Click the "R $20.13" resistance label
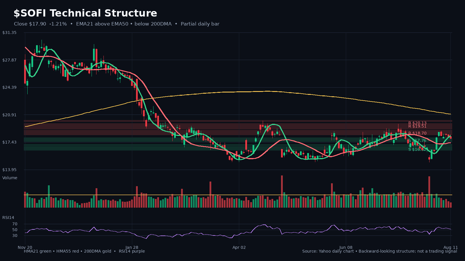The width and height of the screenshot is (465, 261). [417, 123]
